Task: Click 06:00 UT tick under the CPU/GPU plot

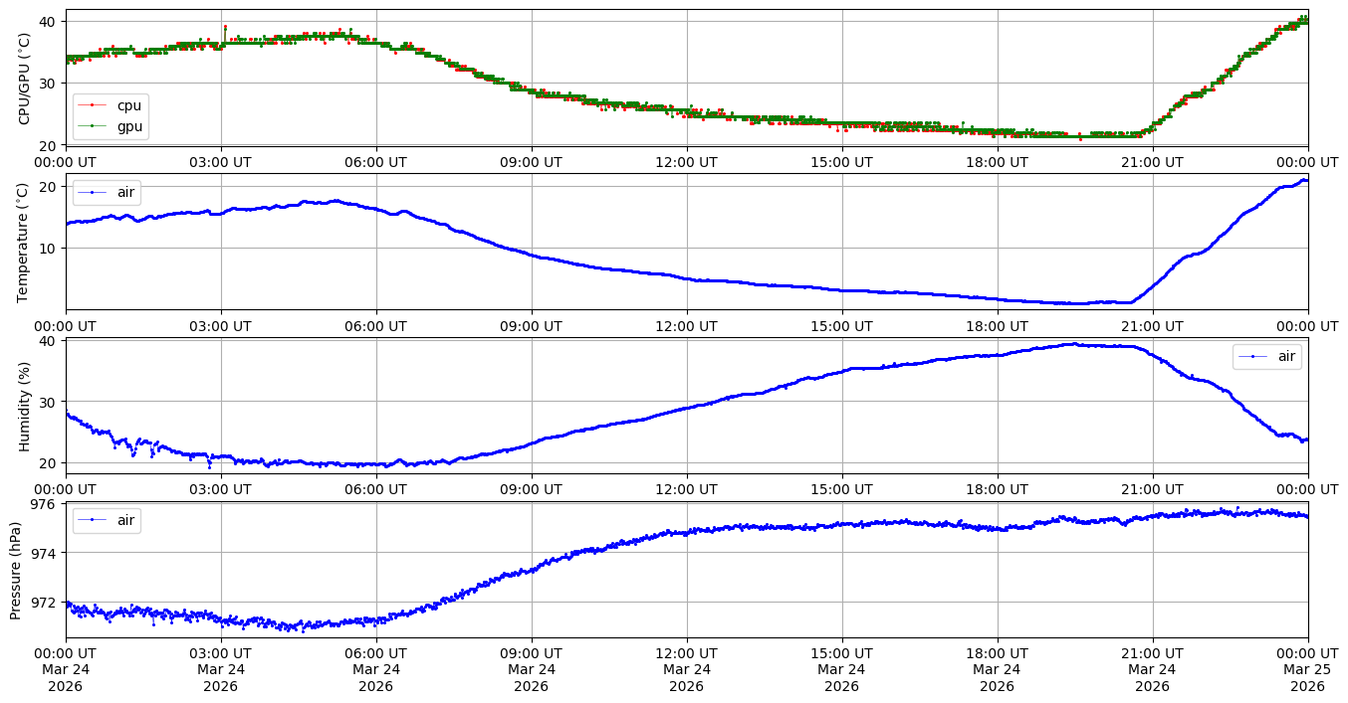Action: (x=375, y=161)
